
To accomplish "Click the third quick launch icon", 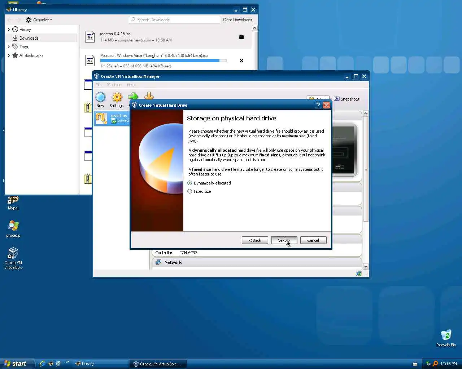I will [58, 364].
